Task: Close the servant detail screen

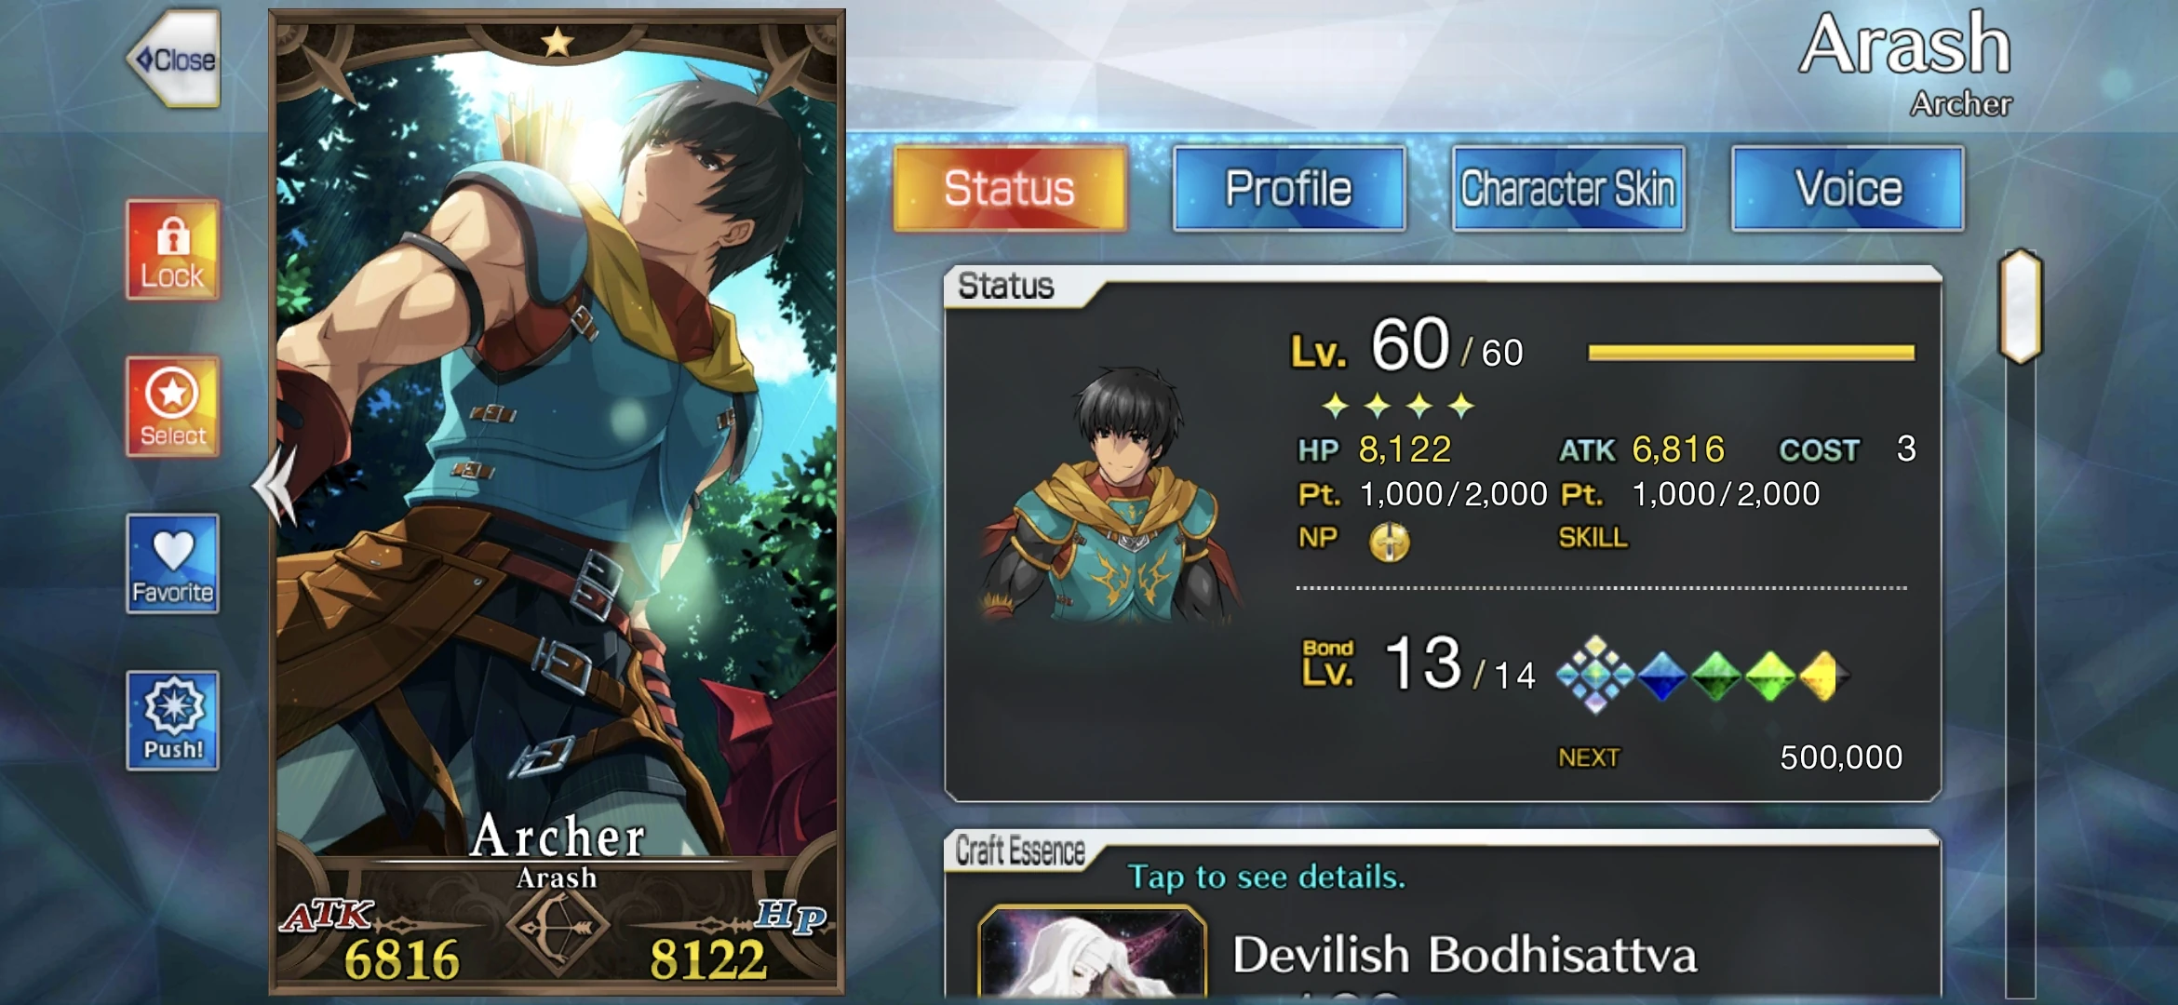Action: click(174, 59)
